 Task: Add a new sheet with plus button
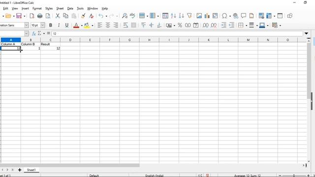point(20,170)
